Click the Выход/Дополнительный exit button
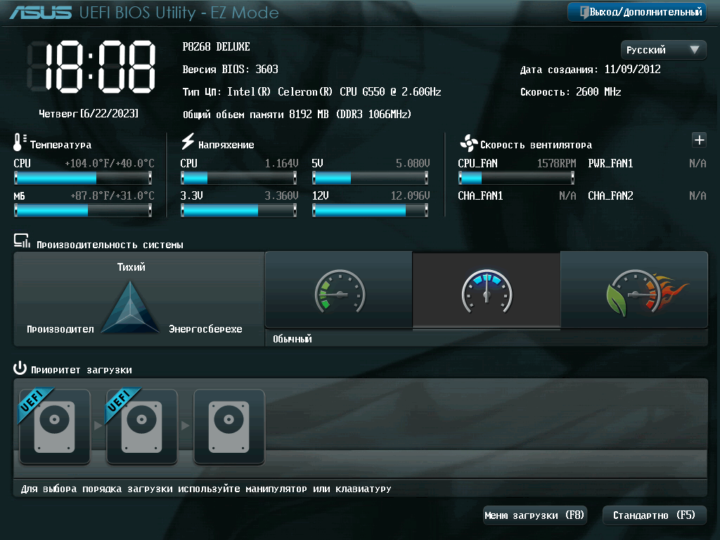The width and height of the screenshot is (720, 540). coord(637,12)
